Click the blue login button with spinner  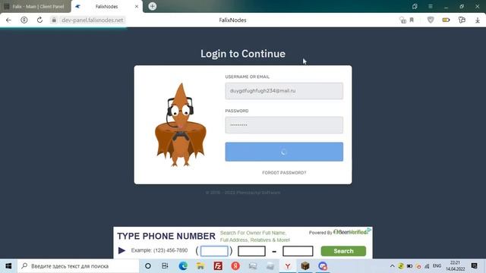pos(284,152)
